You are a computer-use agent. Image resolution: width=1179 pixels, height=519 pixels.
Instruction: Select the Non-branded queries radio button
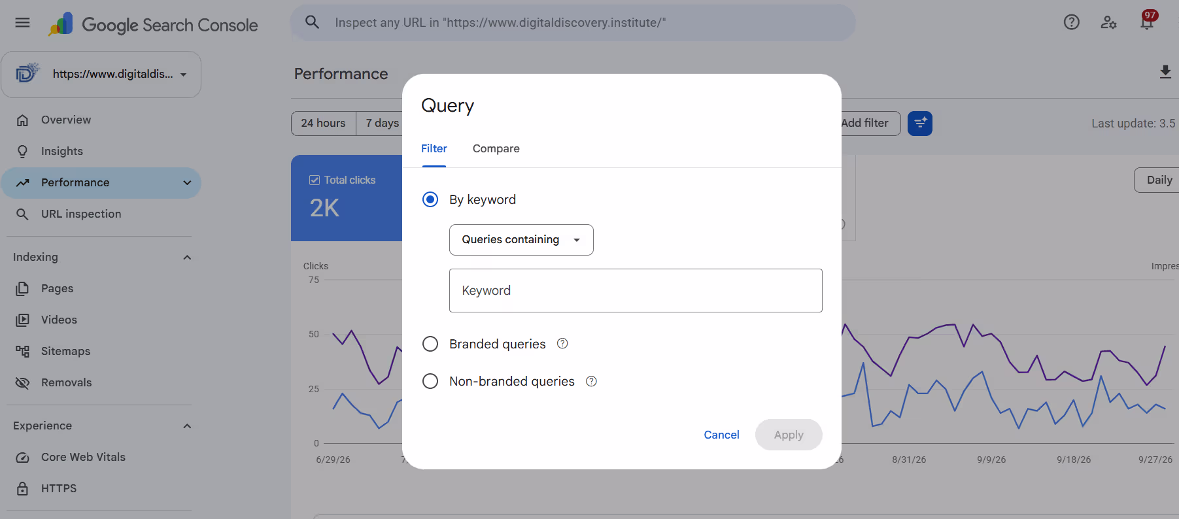tap(430, 381)
